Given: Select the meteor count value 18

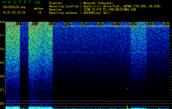Looking at the screenshot, I should click(40, 13).
